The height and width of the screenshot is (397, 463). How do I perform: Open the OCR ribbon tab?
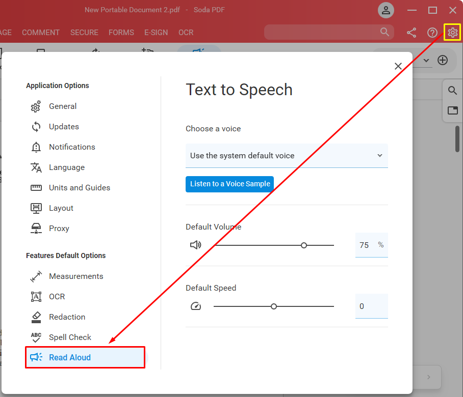(186, 33)
